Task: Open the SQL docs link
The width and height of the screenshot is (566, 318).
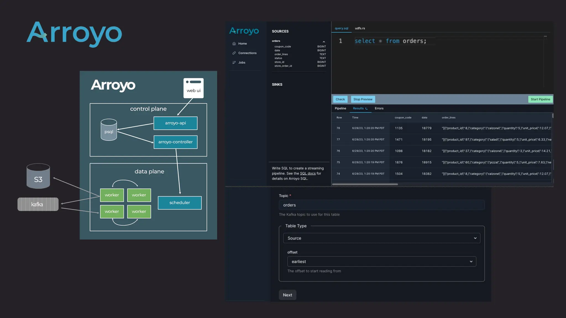Action: [308, 173]
